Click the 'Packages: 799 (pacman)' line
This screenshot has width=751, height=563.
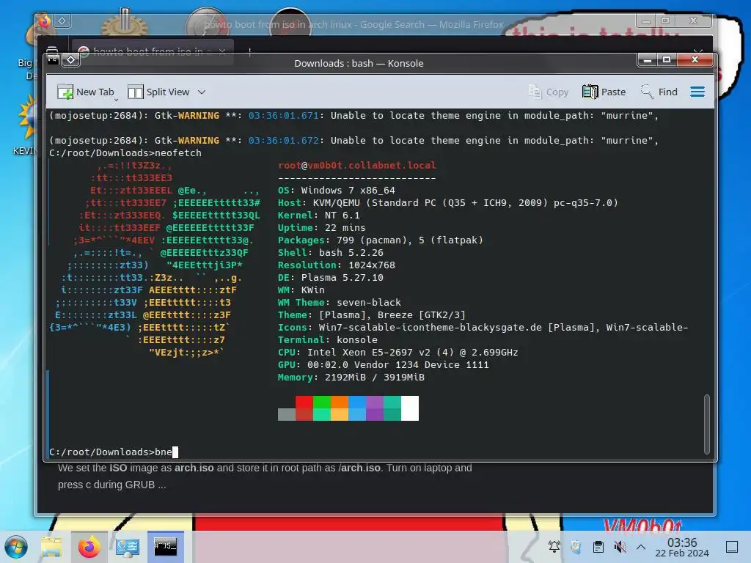381,240
